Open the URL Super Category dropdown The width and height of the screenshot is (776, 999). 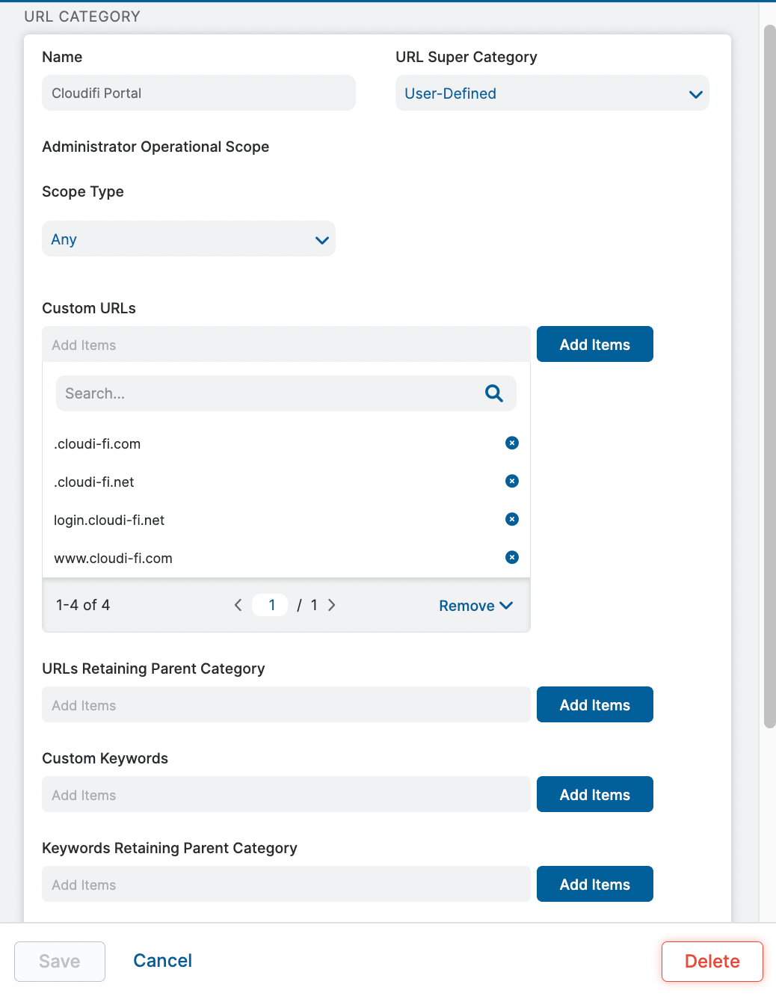click(552, 93)
